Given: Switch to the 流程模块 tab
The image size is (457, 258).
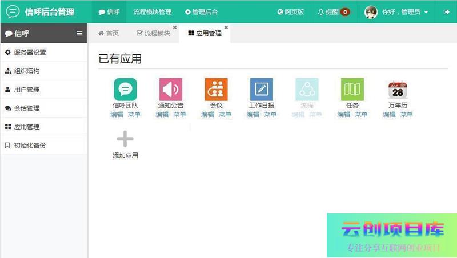Looking at the screenshot, I should point(154,33).
